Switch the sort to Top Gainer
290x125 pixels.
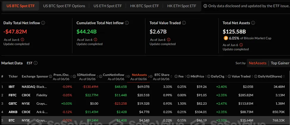279,63
